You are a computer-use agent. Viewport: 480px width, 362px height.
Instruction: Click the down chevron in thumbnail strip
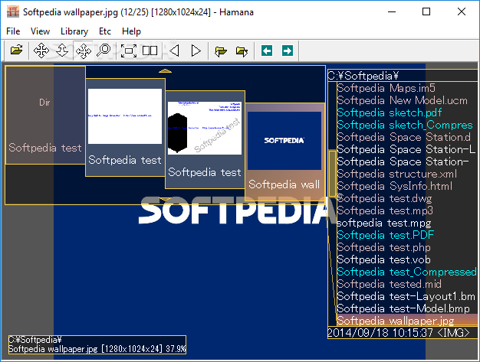pos(166,199)
